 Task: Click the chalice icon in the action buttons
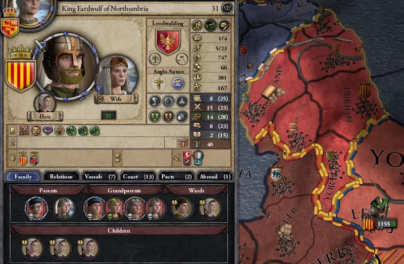[155, 101]
